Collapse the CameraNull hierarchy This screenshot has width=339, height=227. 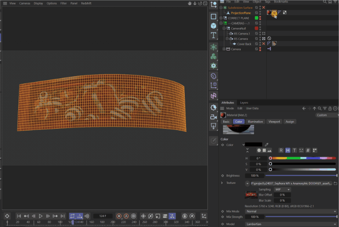click(224, 28)
